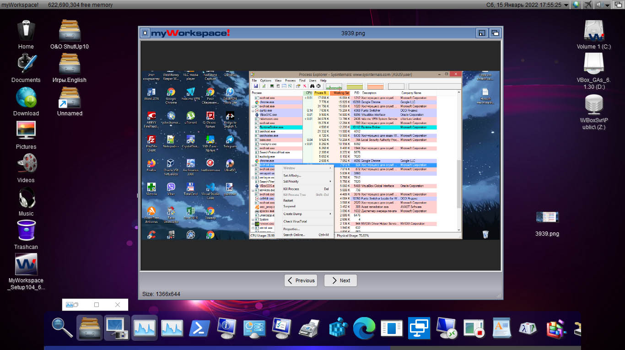The image size is (625, 350).
Task: Click the zoom gadget on 3939.png window
Action: click(x=481, y=33)
